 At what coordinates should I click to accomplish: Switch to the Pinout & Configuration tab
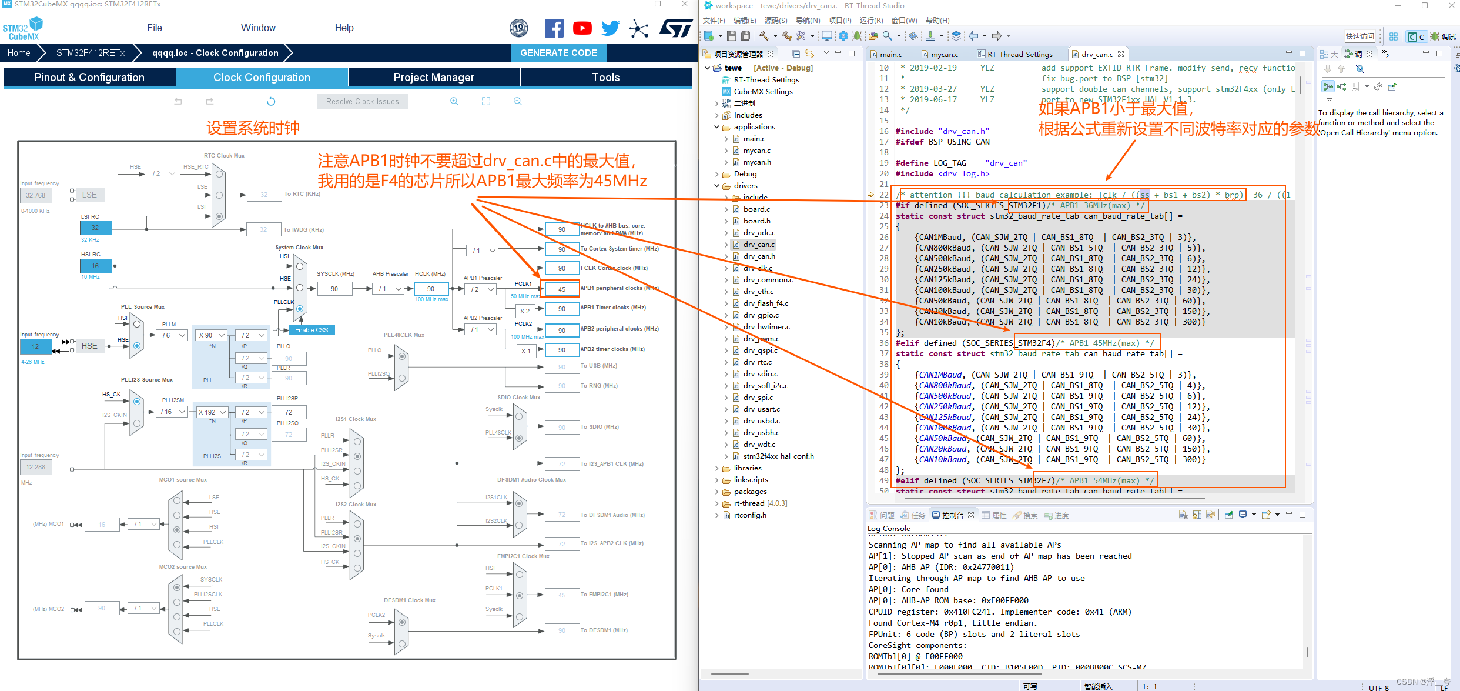89,77
